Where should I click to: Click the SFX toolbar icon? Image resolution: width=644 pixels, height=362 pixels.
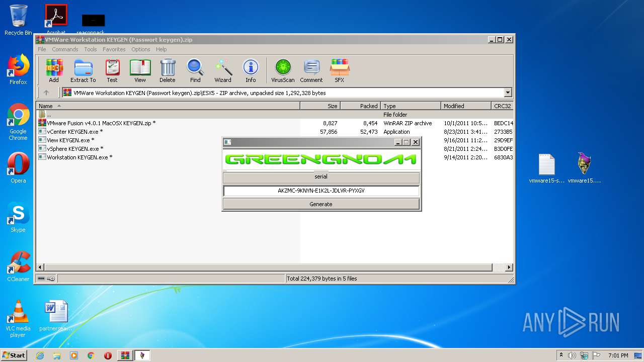(x=340, y=70)
